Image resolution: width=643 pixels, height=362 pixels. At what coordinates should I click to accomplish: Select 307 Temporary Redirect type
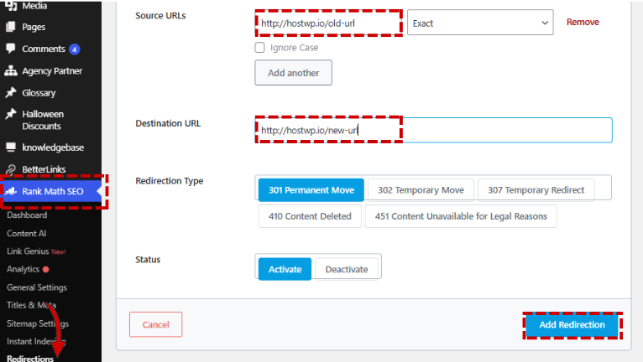coord(536,190)
